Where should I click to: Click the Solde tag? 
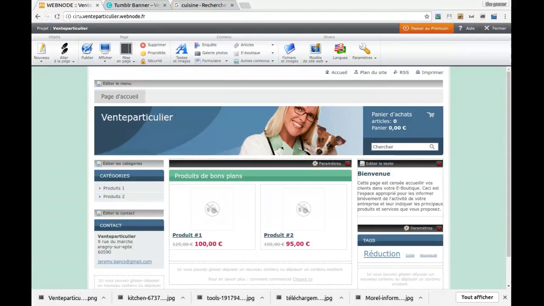click(410, 255)
